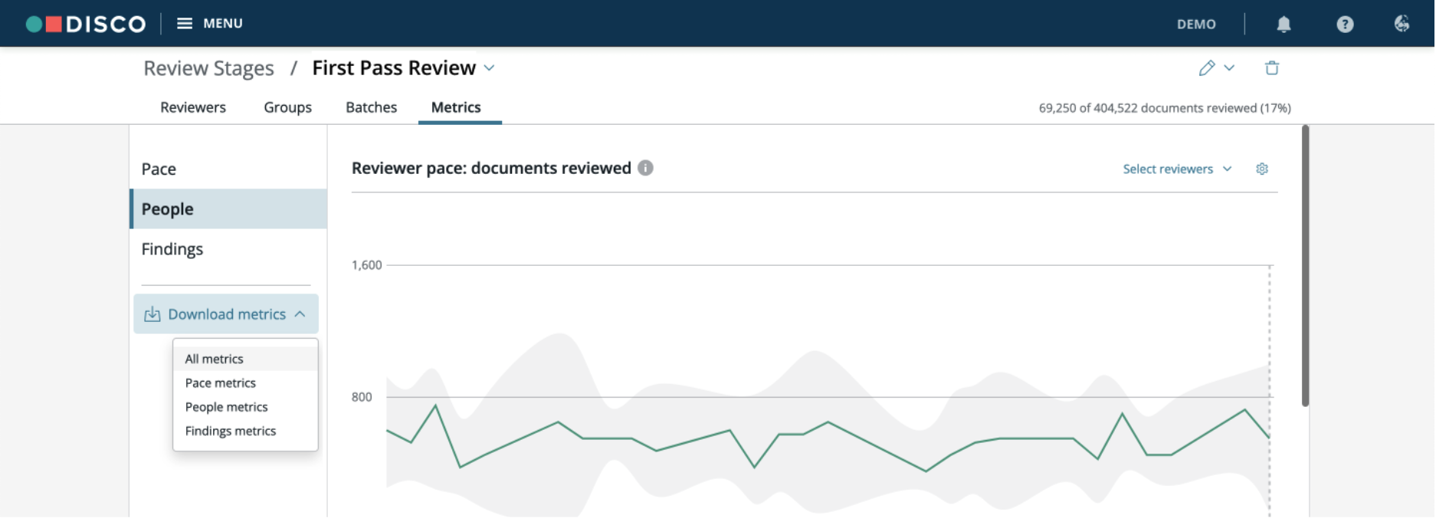Image resolution: width=1436 pixels, height=518 pixels.
Task: Choose Findings metrics download option
Action: pos(245,431)
